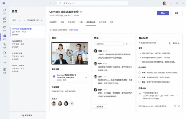This screenshot has height=119, width=186.
Task: Switch to 白板 tab
Action: [111, 22]
